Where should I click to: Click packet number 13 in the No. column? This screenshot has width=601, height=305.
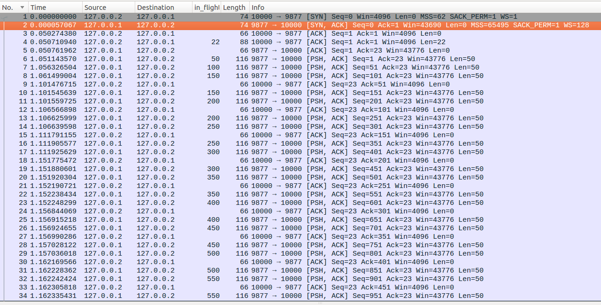pyautogui.click(x=23, y=118)
